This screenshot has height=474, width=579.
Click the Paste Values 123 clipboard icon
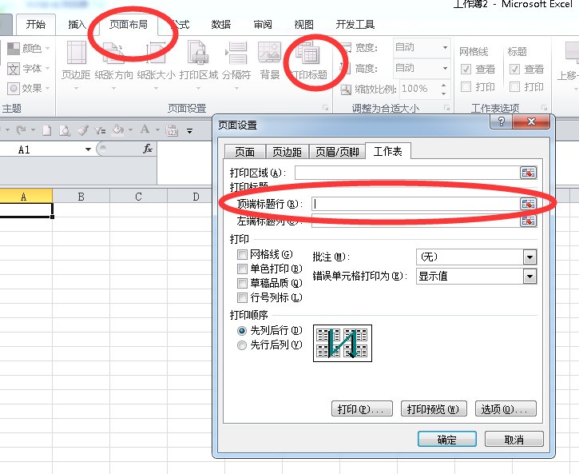[x=173, y=130]
